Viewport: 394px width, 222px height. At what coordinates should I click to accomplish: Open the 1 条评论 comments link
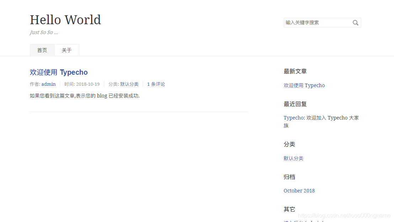click(x=156, y=84)
